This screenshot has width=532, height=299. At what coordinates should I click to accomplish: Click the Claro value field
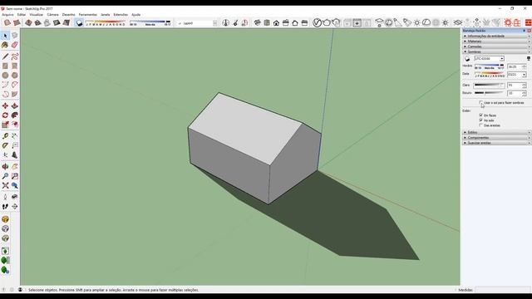(x=515, y=85)
